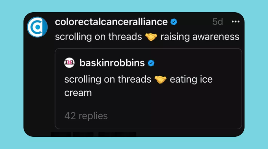Click handshake emoji in quoted baskinrobbins post
The width and height of the screenshot is (268, 149).
161,79
